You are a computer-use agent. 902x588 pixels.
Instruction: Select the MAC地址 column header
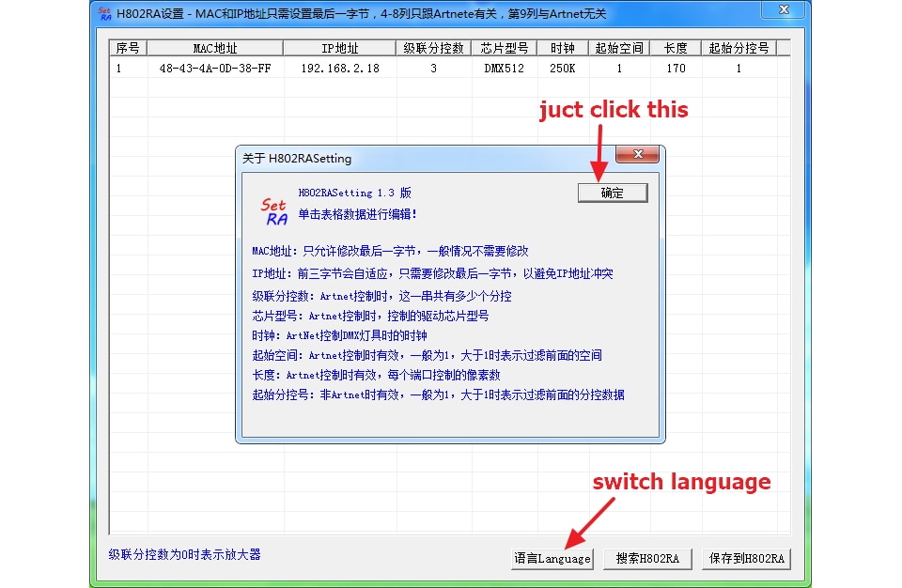(215, 48)
